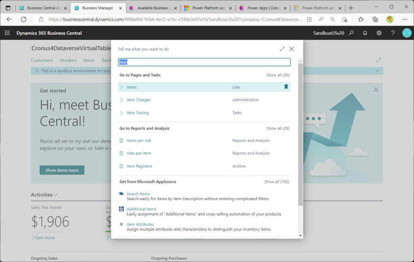This screenshot has height=262, width=414.
Task: Open the Item Charges page link
Action: pyautogui.click(x=139, y=100)
